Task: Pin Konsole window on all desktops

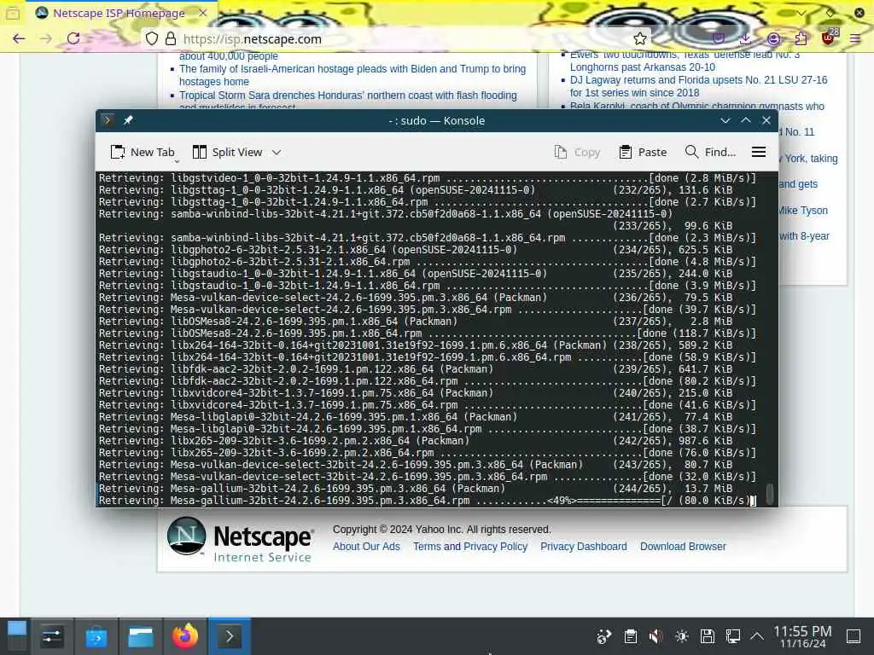Action: point(128,119)
